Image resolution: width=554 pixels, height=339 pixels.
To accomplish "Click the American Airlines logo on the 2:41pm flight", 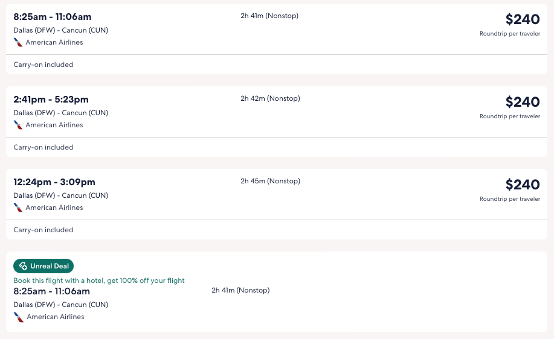I will (18, 125).
